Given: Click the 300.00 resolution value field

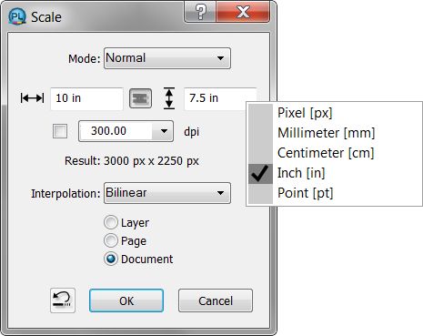Looking at the screenshot, I should [116, 131].
